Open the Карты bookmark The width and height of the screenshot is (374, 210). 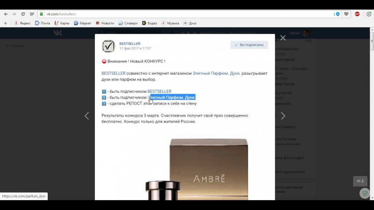(x=62, y=23)
